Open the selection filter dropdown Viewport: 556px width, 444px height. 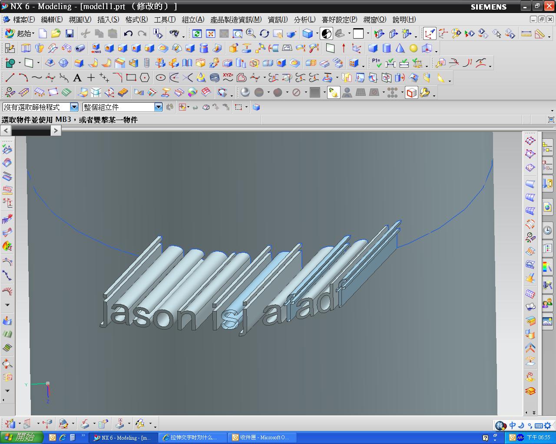(x=74, y=107)
